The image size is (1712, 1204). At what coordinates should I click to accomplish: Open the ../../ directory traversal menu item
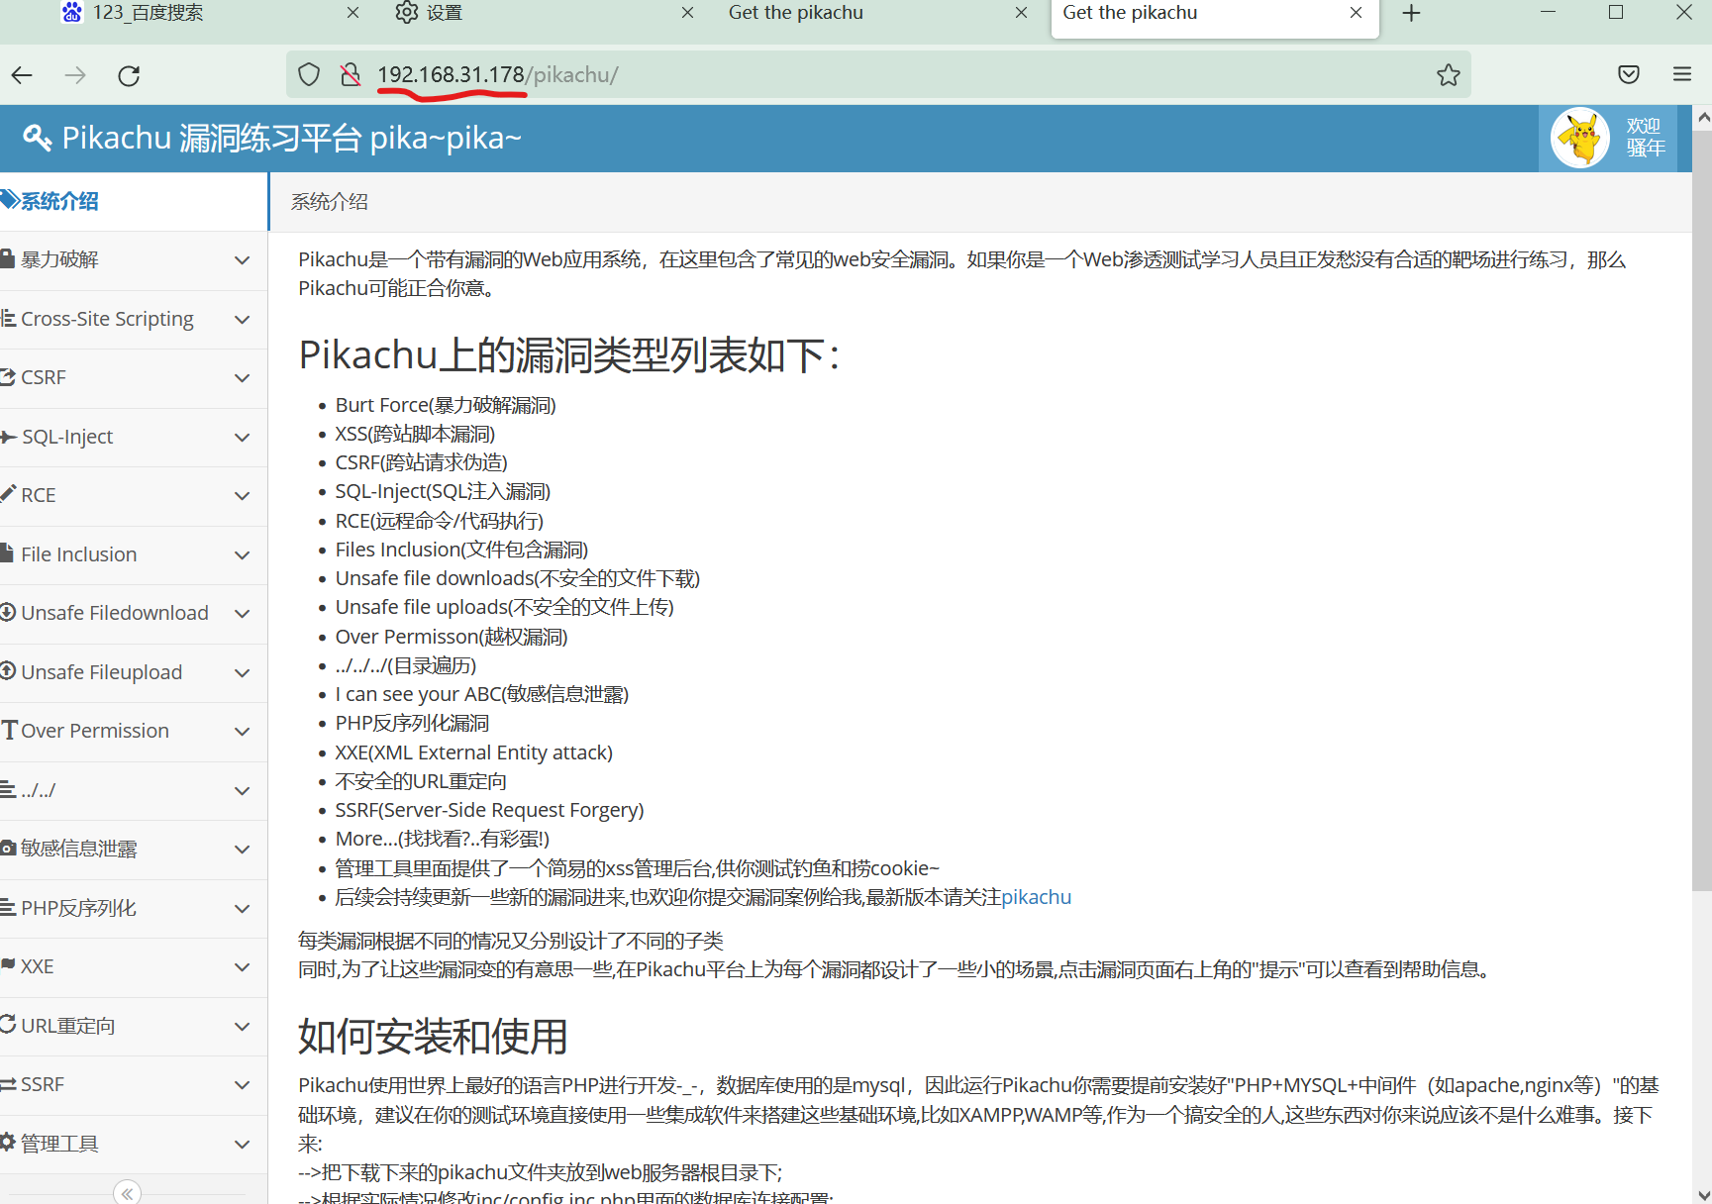(x=134, y=790)
